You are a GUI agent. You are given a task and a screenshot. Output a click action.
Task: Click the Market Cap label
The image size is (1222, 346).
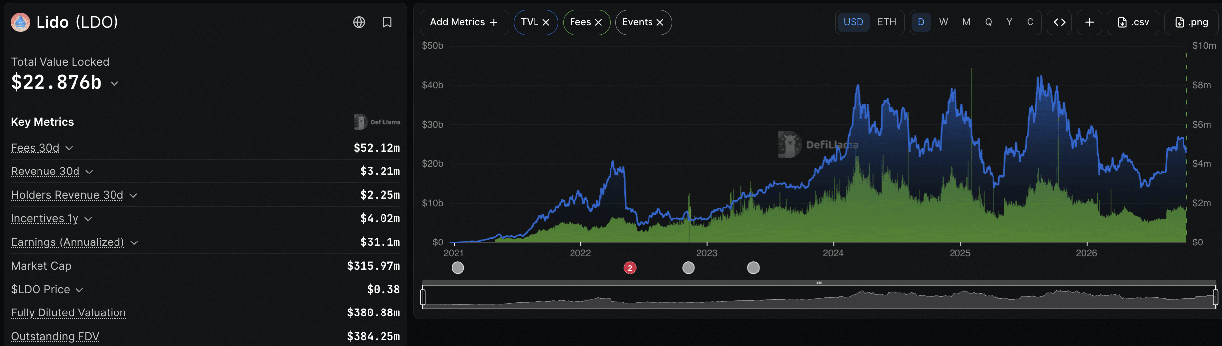[x=41, y=266]
